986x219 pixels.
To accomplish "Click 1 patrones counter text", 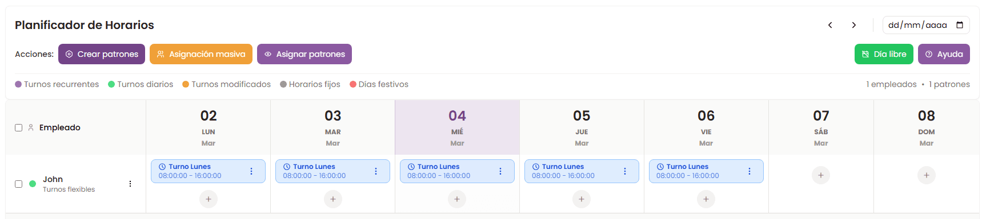I will coord(949,84).
